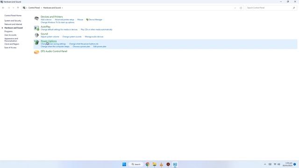Expand chevron after Control Panel breadcrumb
The image size is (299, 168).
(x=42, y=8)
